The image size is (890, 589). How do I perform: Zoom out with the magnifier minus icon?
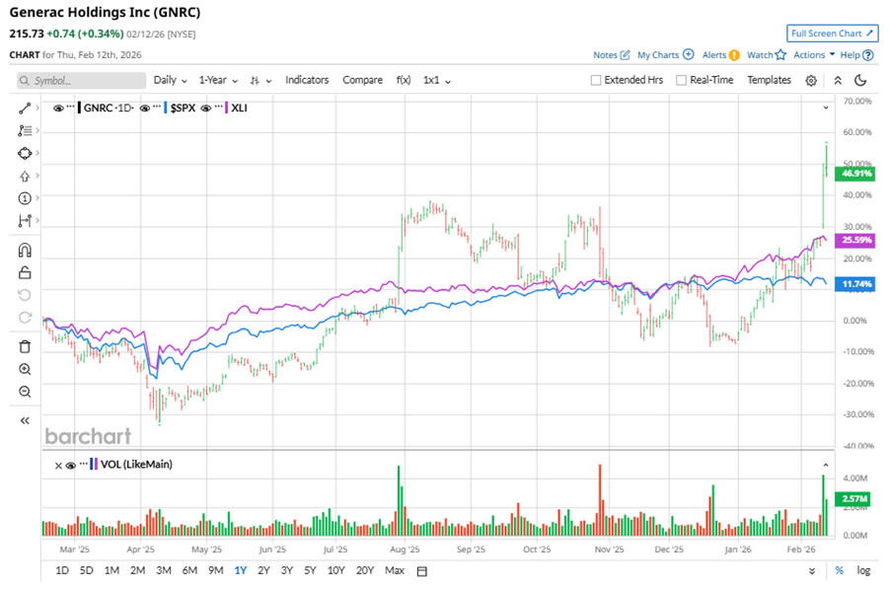pyautogui.click(x=25, y=392)
